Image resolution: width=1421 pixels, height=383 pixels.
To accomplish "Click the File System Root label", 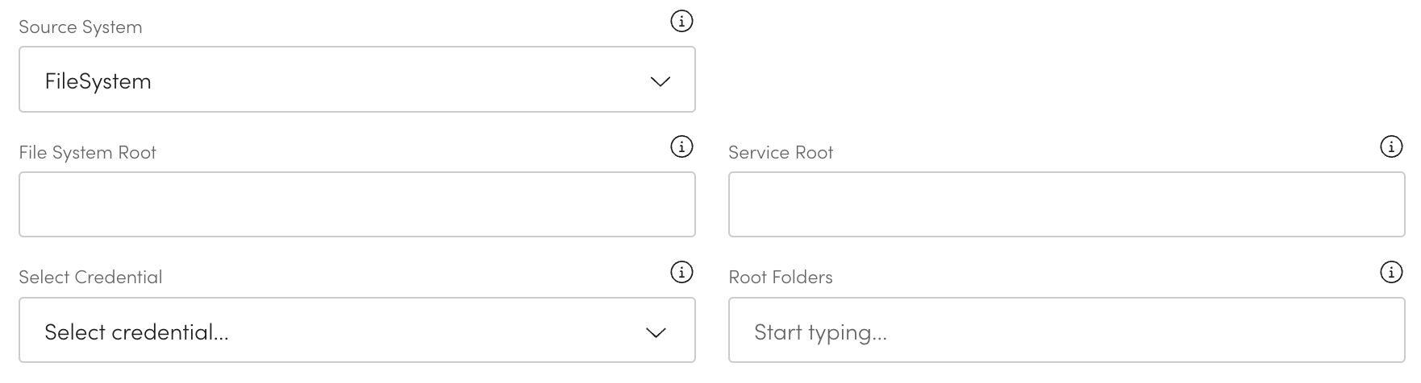I will coord(88,153).
